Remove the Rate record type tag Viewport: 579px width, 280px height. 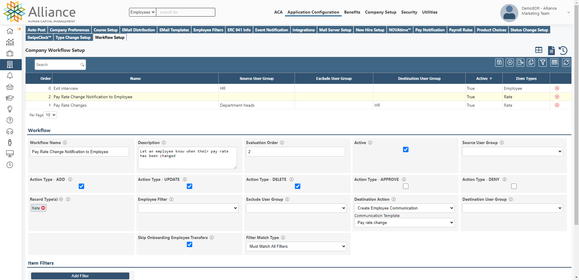[43, 208]
